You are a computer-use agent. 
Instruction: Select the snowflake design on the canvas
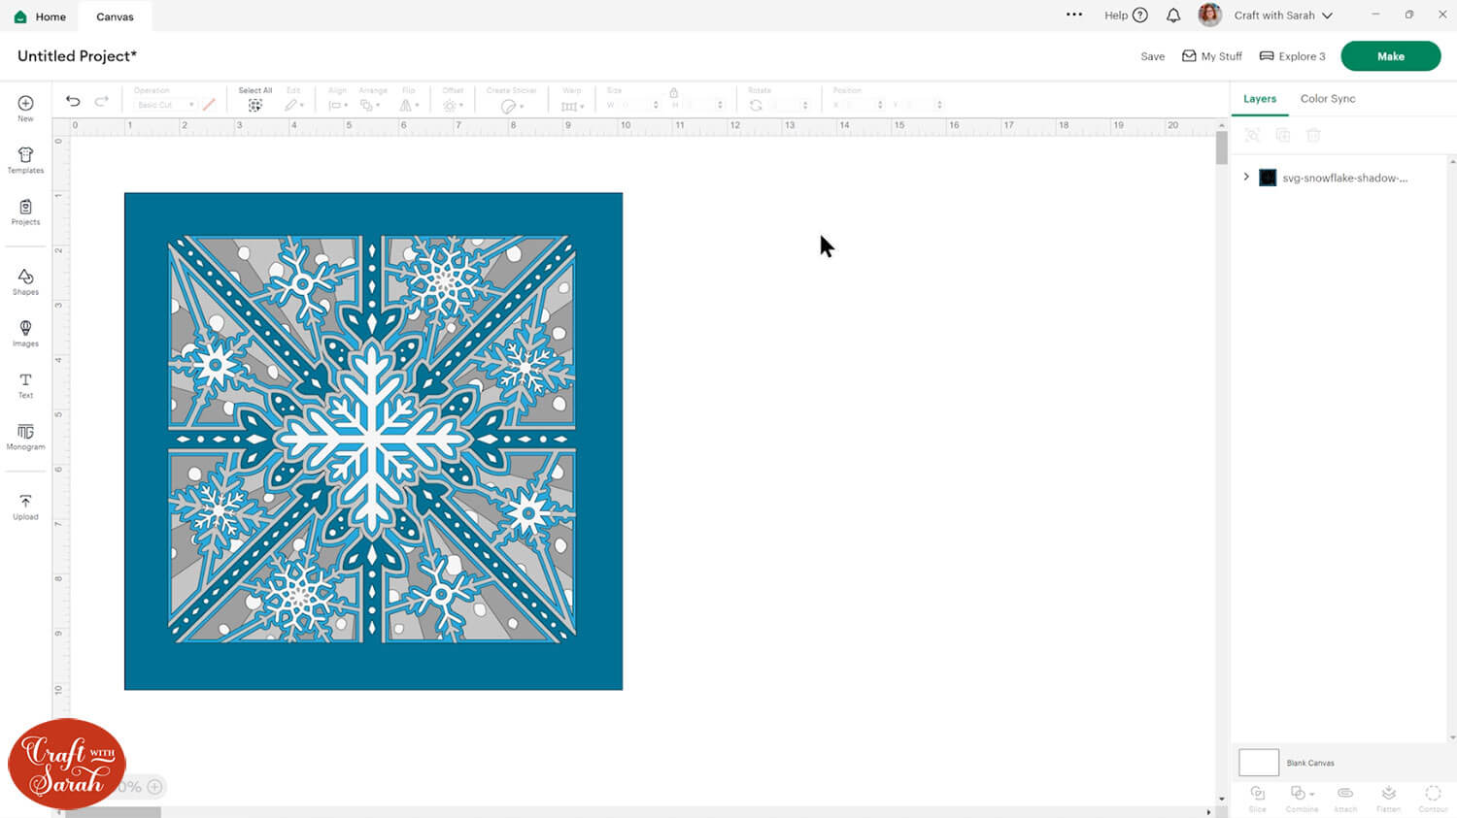coord(373,441)
